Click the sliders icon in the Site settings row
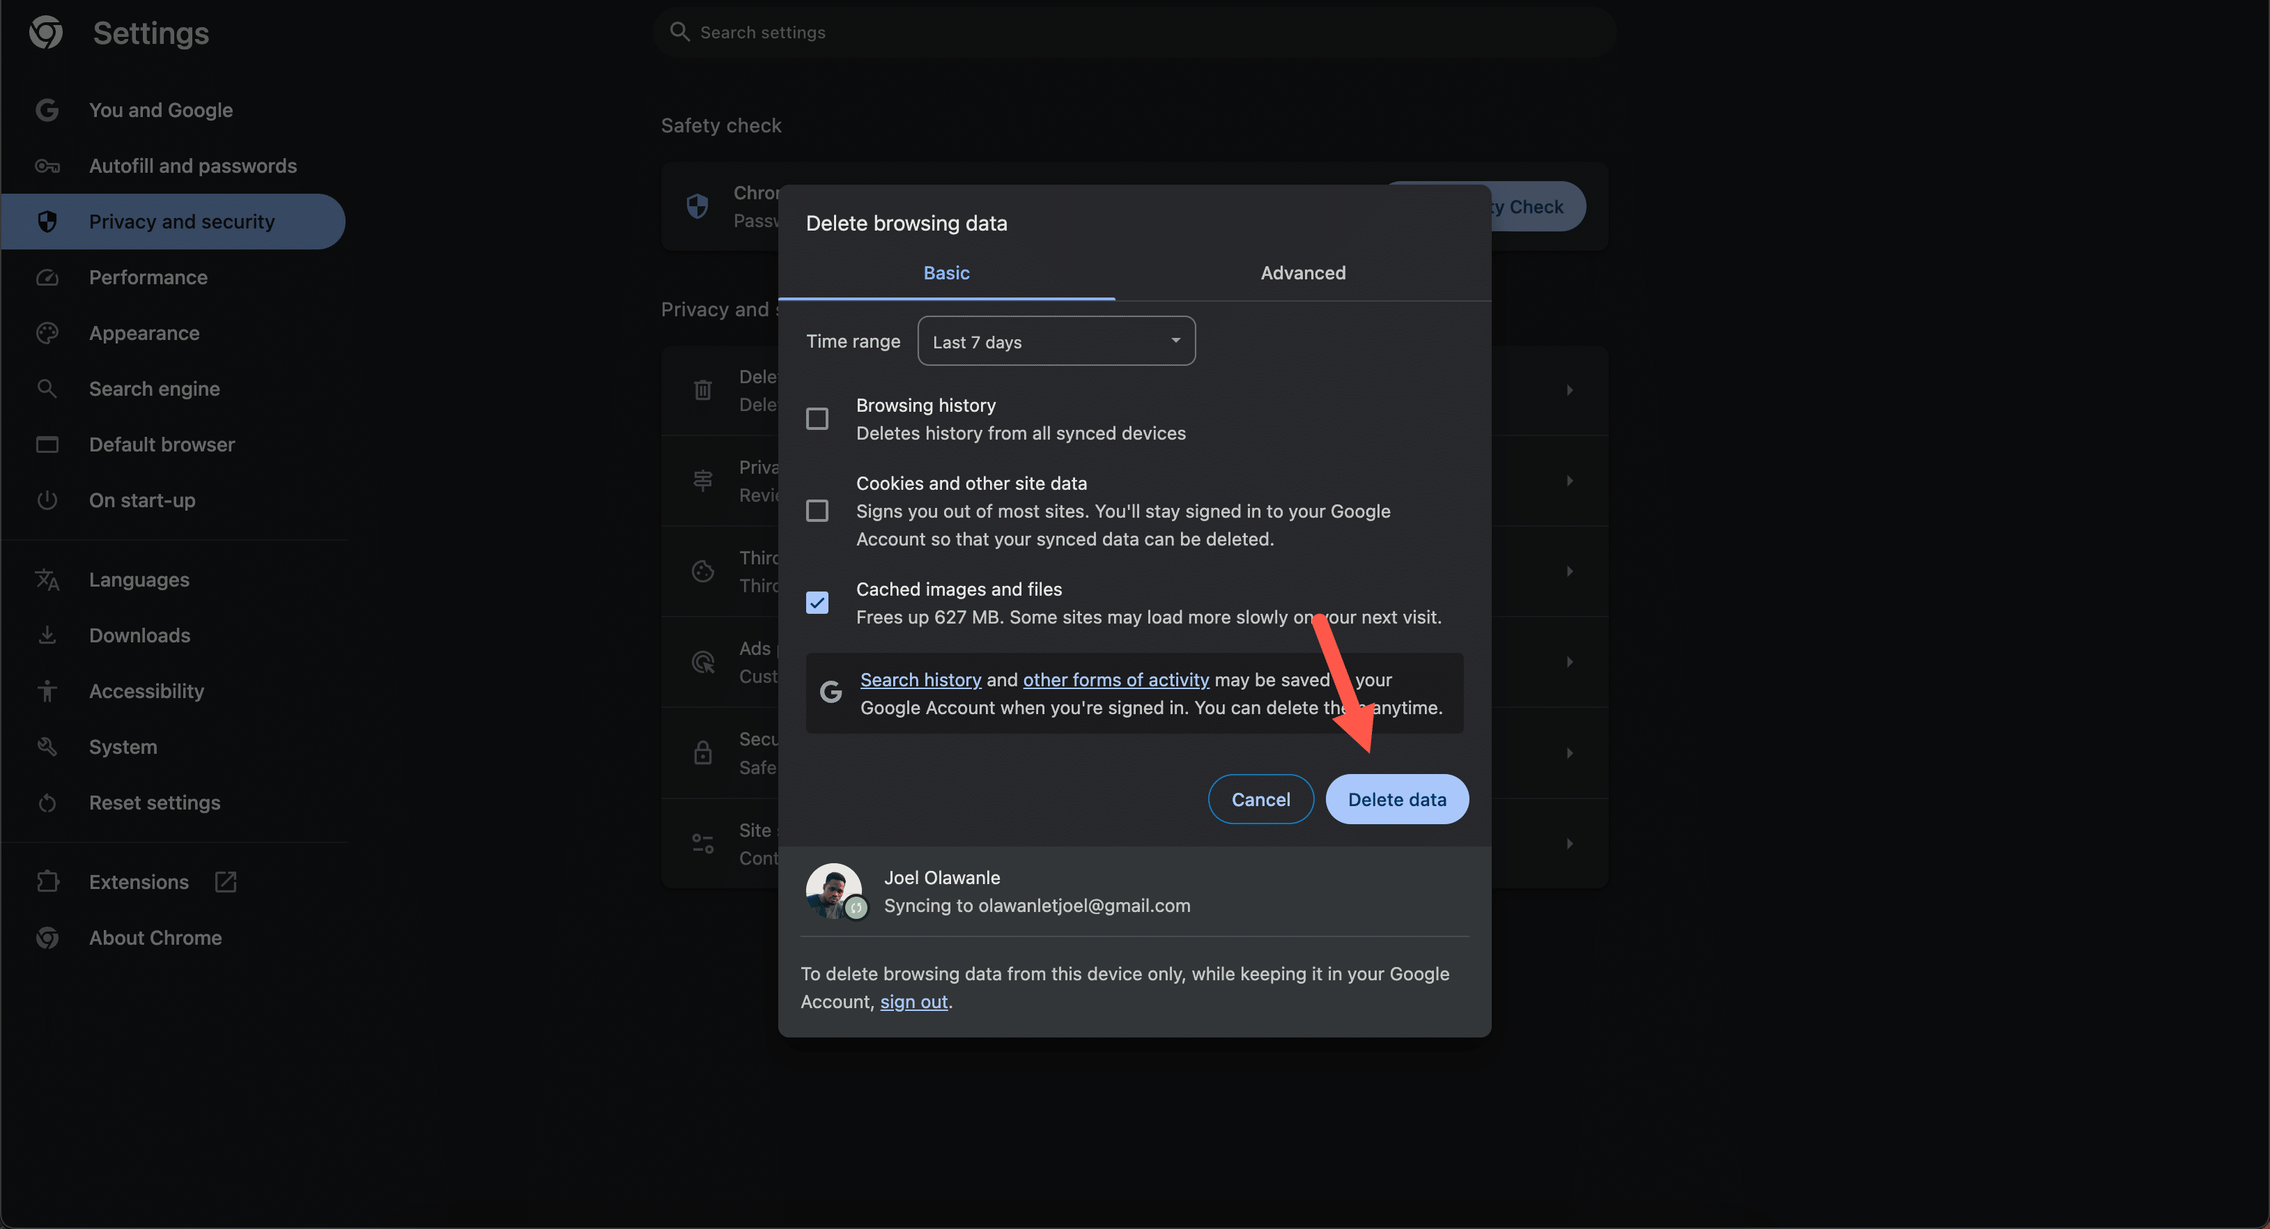The image size is (2270, 1229). (702, 844)
